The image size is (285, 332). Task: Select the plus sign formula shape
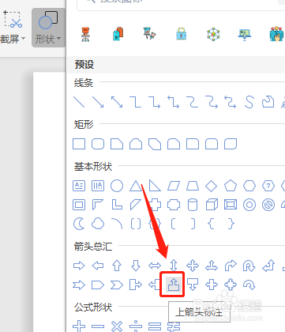79,326
